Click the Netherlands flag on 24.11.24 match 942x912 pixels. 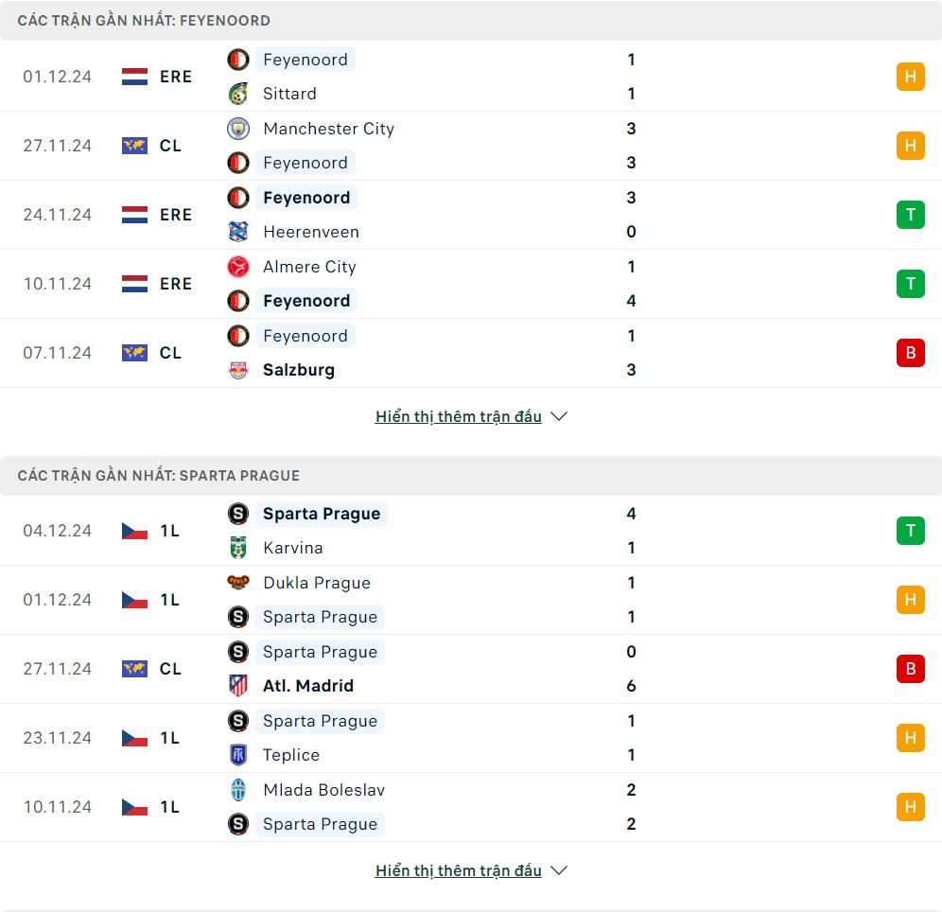[x=135, y=215]
